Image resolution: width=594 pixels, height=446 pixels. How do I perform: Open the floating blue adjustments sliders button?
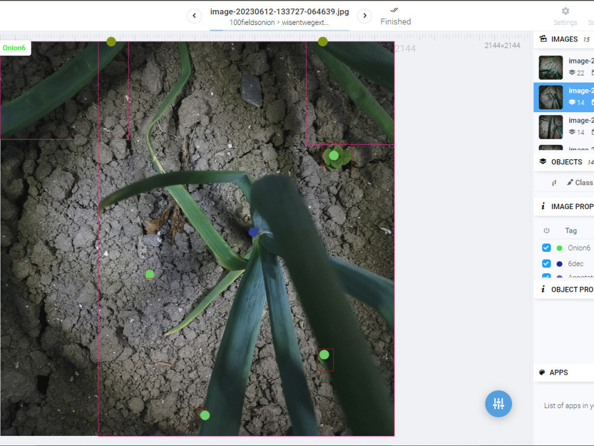coord(498,404)
